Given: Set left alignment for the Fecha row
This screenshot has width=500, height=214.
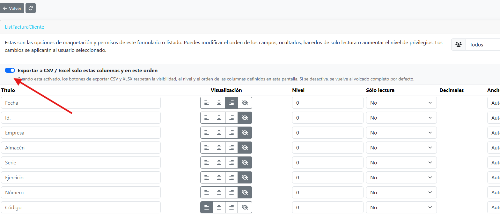Looking at the screenshot, I should [207, 103].
